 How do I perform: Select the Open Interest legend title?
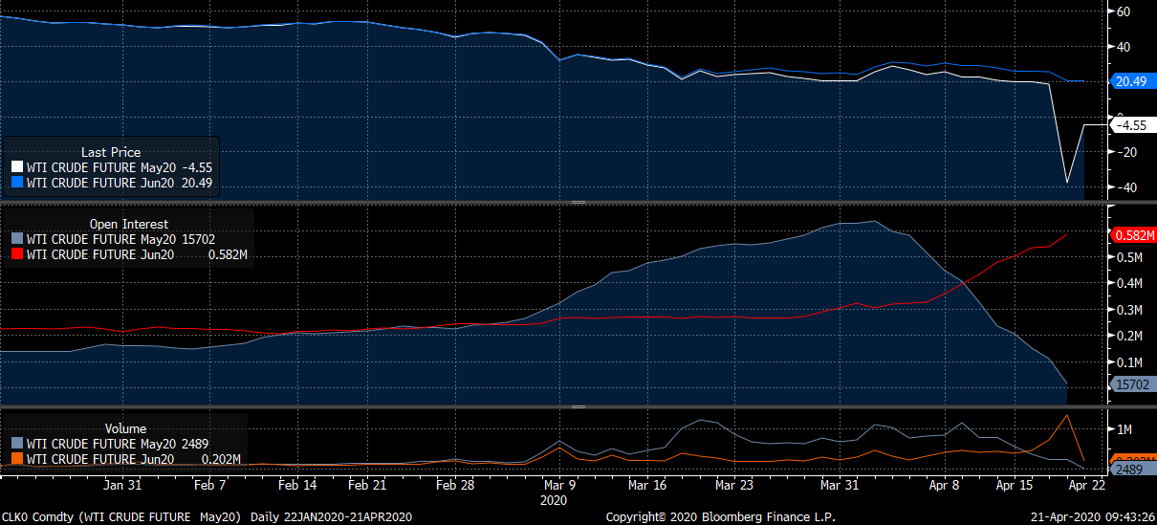click(x=129, y=225)
